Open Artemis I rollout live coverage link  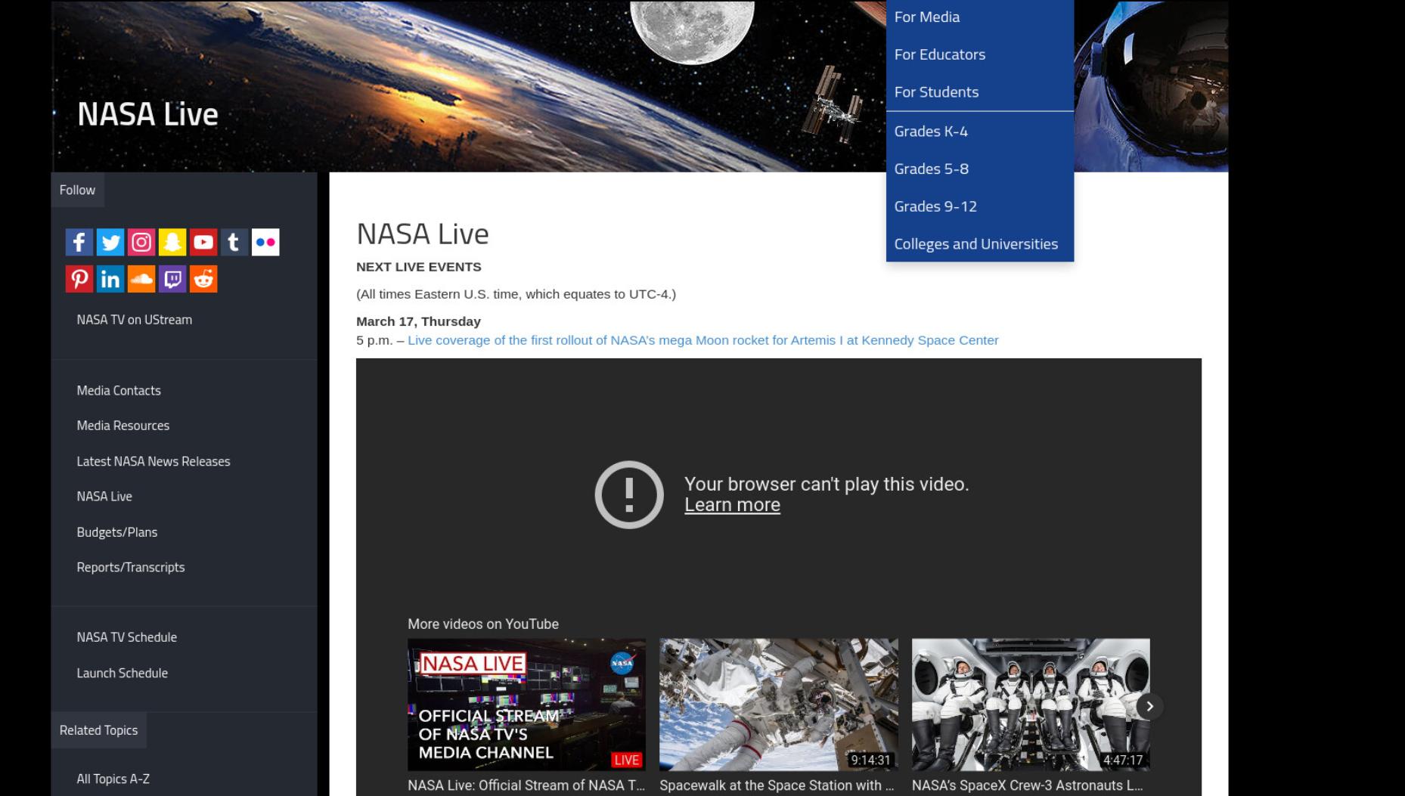703,340
